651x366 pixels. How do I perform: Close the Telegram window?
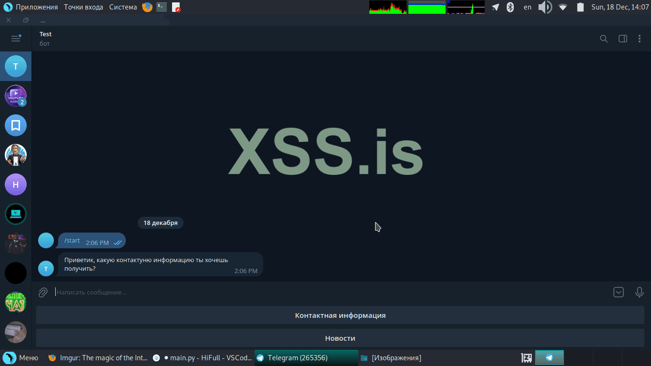(x=9, y=20)
